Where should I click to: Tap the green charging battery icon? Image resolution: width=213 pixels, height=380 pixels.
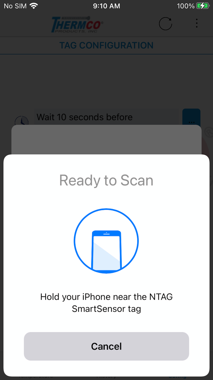tap(203, 6)
